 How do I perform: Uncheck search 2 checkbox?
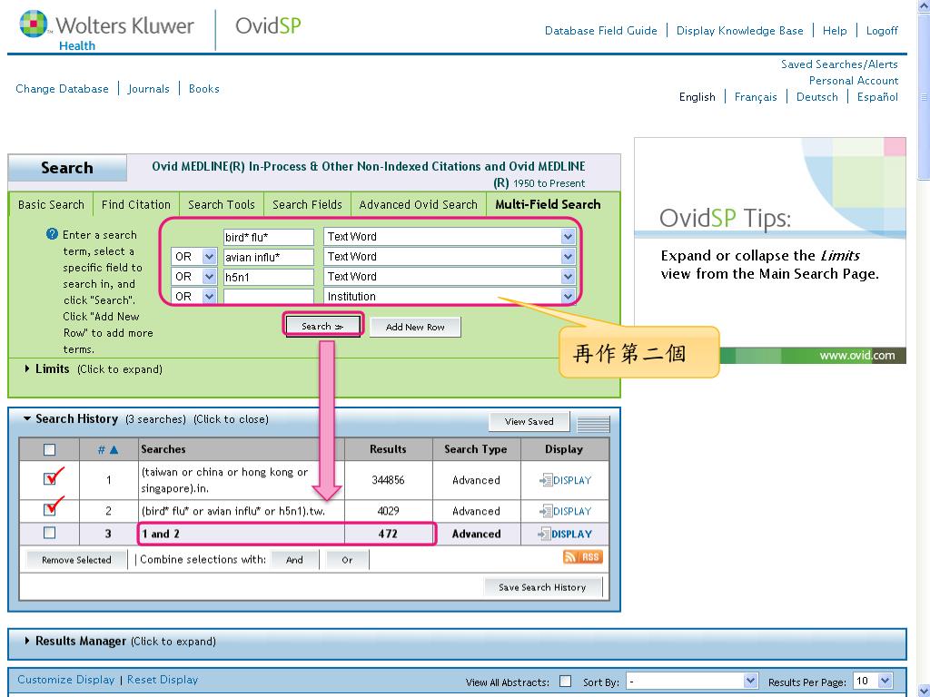pyautogui.click(x=50, y=509)
